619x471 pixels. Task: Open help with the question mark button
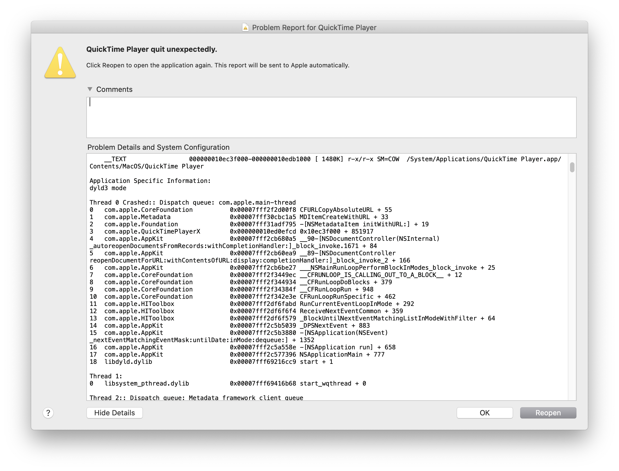[x=48, y=413]
